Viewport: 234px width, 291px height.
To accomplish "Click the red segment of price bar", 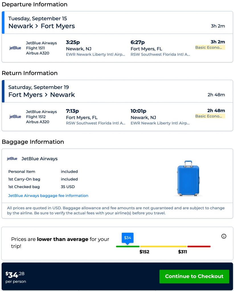I will (199, 246).
